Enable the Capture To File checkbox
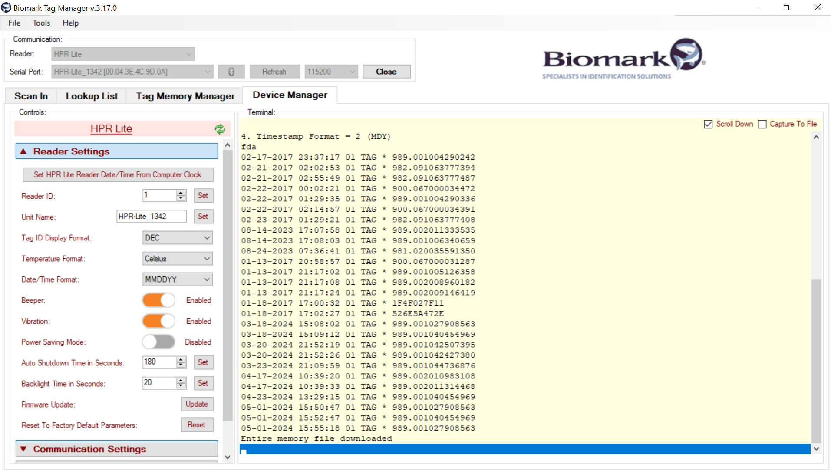Screen dimensions: 831x470 click(x=762, y=124)
